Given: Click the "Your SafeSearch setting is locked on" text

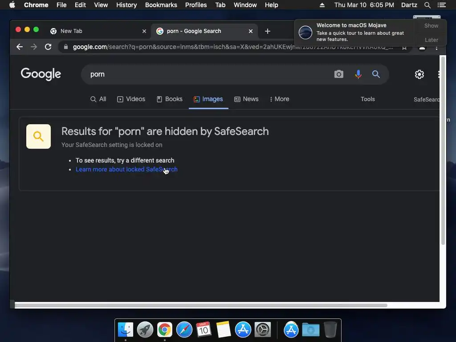Looking at the screenshot, I should coord(112,145).
